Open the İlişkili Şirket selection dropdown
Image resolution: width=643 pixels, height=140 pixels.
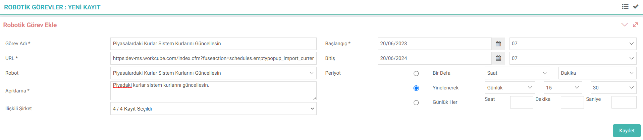coord(213,109)
